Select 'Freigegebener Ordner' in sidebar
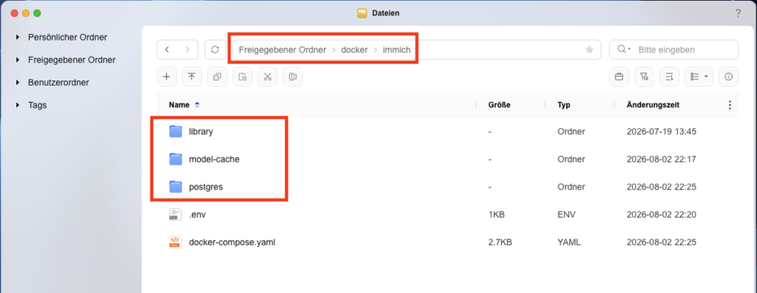 point(72,60)
